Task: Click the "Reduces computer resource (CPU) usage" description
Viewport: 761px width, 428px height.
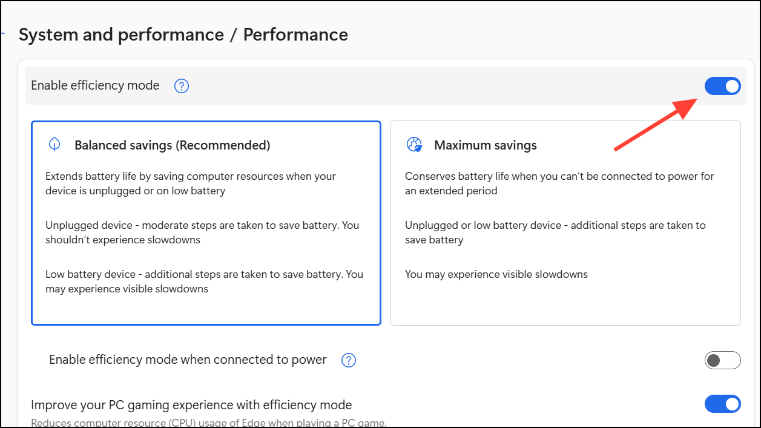Action: coord(209,423)
